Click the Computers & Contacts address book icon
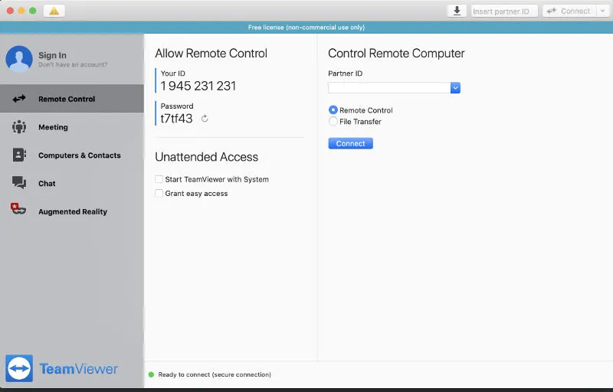 19,155
